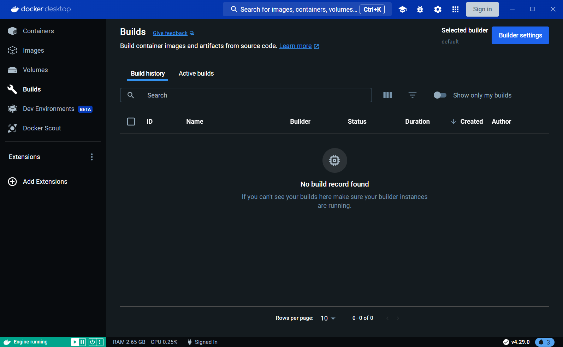Click the Troubleshoot bug icon
The width and height of the screenshot is (563, 347).
point(420,10)
